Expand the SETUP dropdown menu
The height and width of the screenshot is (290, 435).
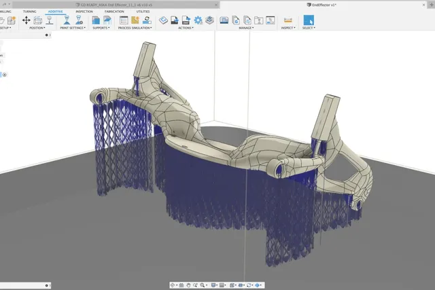click(5, 28)
